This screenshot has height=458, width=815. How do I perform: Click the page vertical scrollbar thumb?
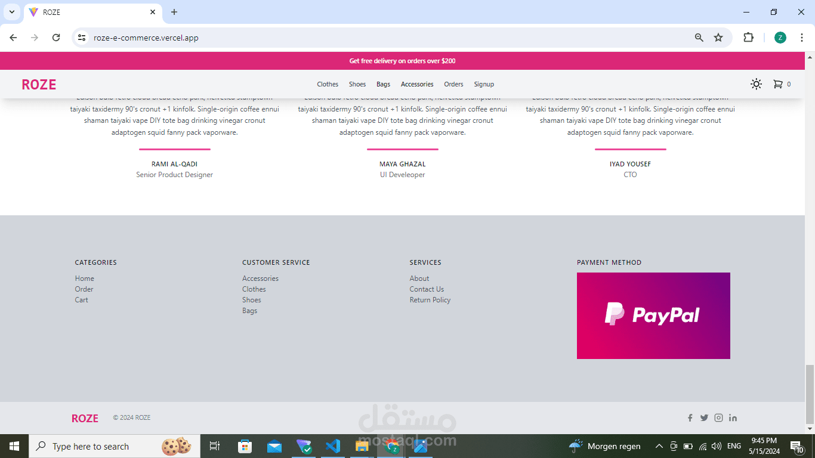810,394
